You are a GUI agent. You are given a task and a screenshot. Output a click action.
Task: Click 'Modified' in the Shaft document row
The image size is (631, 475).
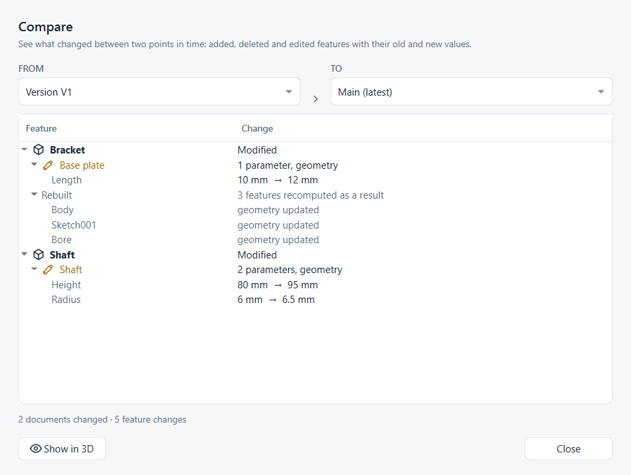point(257,255)
